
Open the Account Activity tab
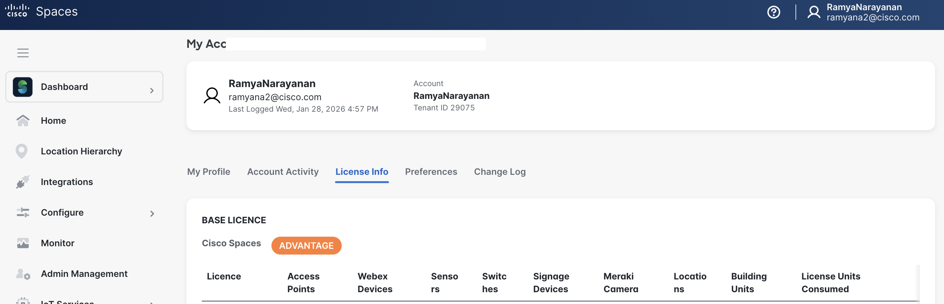(283, 172)
